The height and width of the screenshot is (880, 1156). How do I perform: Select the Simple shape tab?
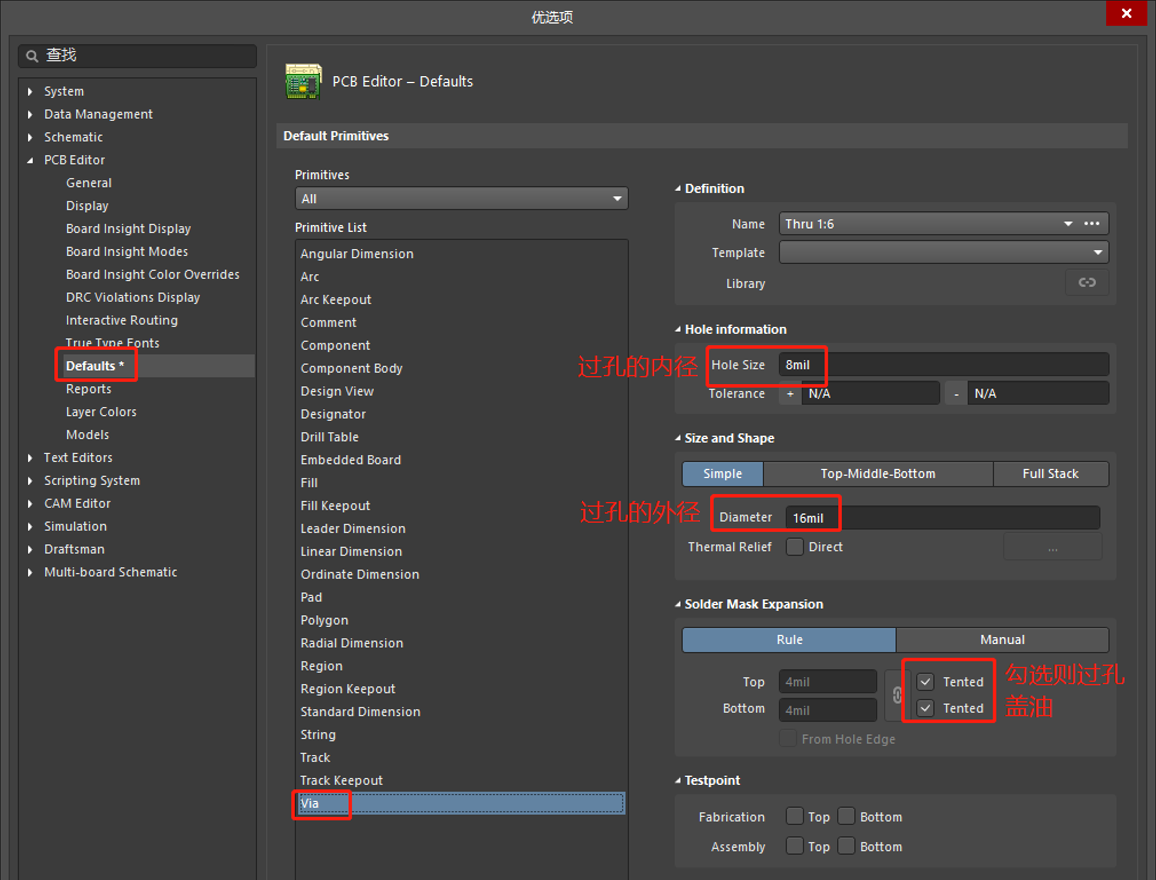(722, 474)
